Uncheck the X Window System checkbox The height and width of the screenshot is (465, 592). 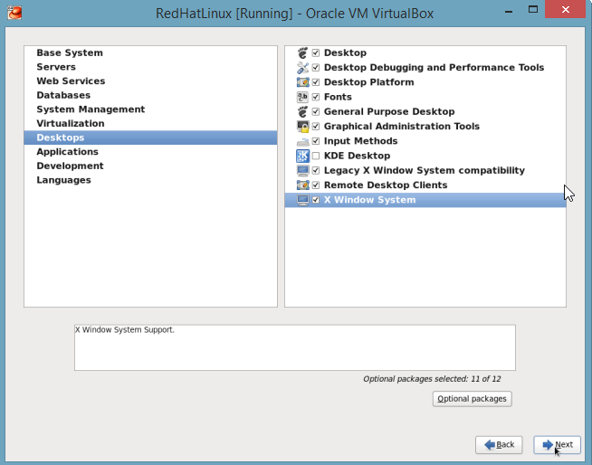click(x=316, y=200)
